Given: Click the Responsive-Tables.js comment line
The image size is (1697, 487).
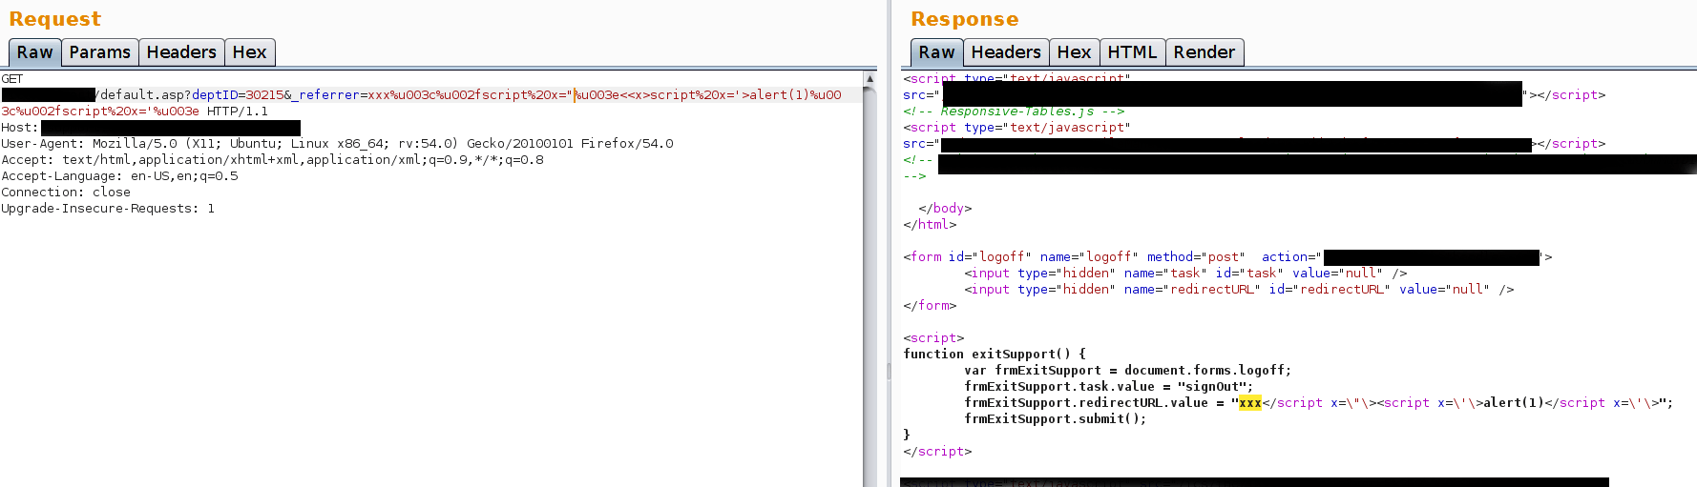Looking at the screenshot, I should pyautogui.click(x=1014, y=112).
